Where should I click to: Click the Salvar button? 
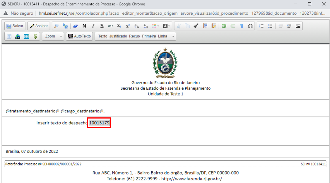(x=15, y=26)
